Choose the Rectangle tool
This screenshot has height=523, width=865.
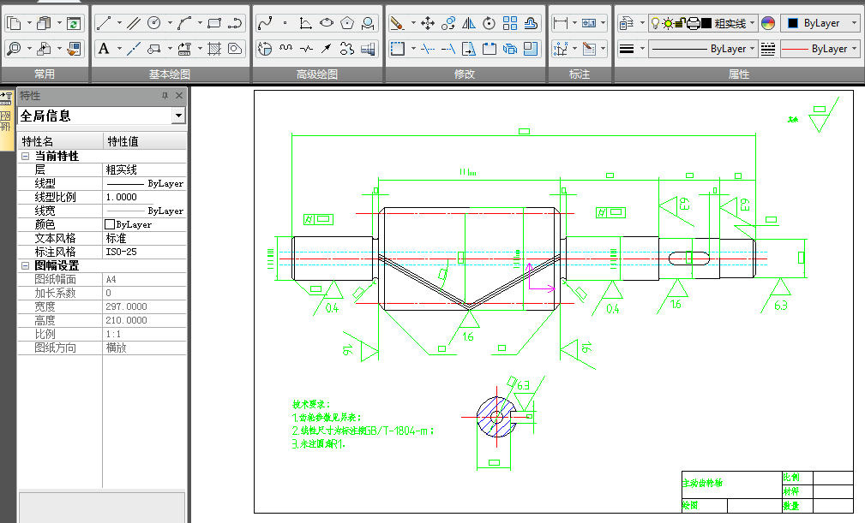coord(215,23)
